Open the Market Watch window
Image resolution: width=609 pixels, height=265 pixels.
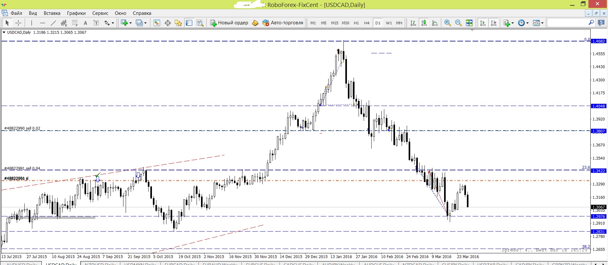[x=157, y=23]
